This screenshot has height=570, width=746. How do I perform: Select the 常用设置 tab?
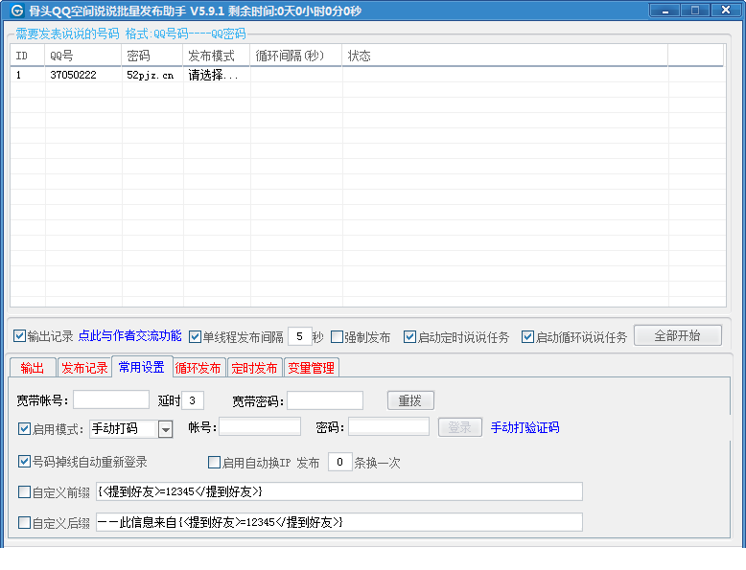click(142, 367)
